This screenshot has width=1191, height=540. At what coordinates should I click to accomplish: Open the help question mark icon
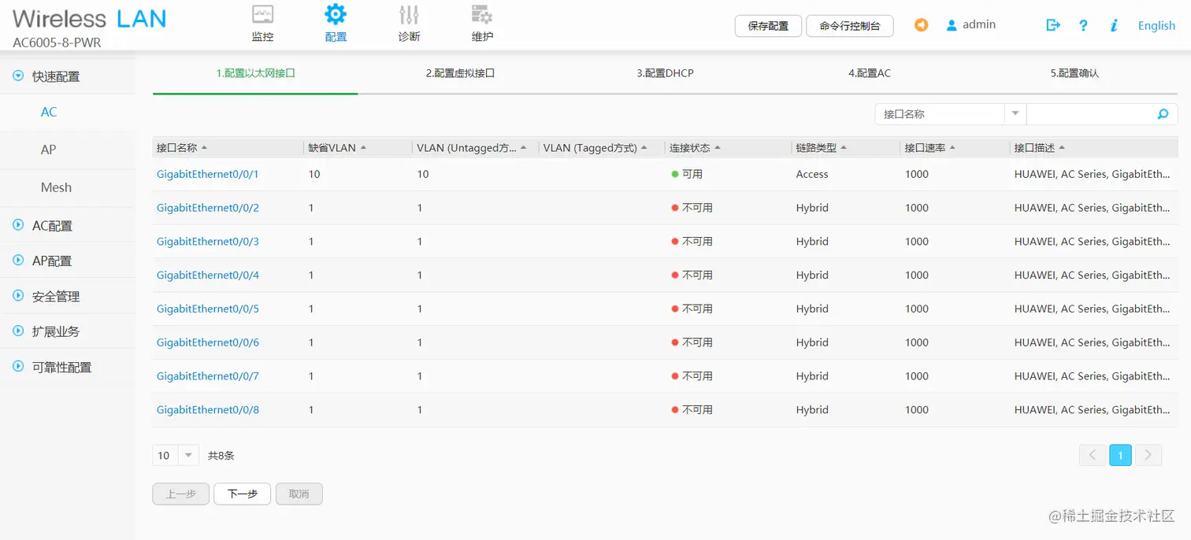(x=1083, y=25)
